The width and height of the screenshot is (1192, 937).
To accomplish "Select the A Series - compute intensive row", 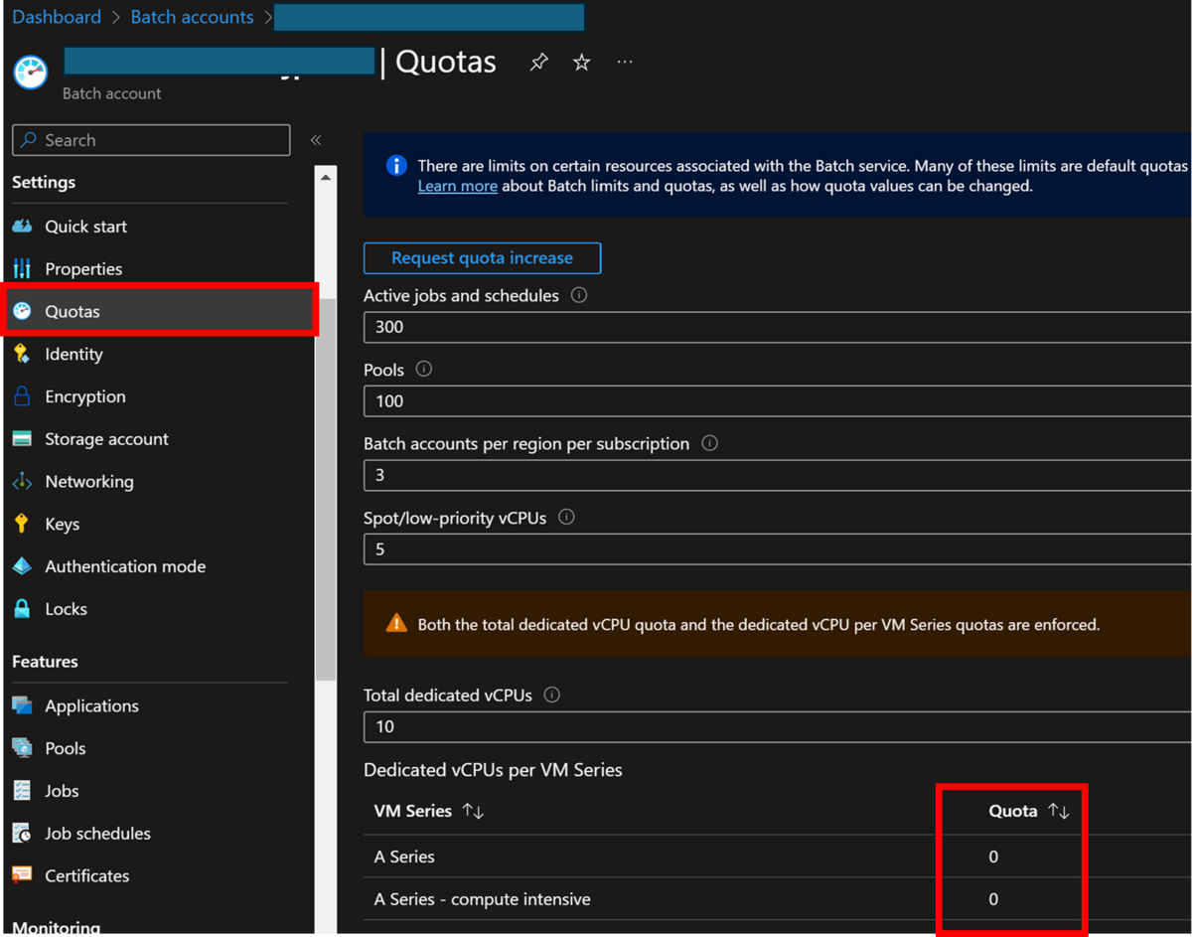I will coord(778,899).
